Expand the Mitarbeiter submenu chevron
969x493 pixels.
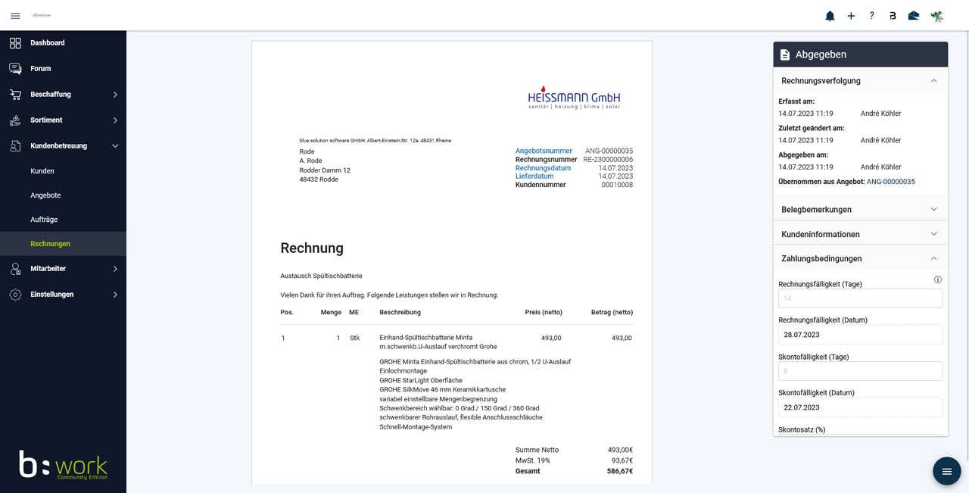pyautogui.click(x=115, y=269)
